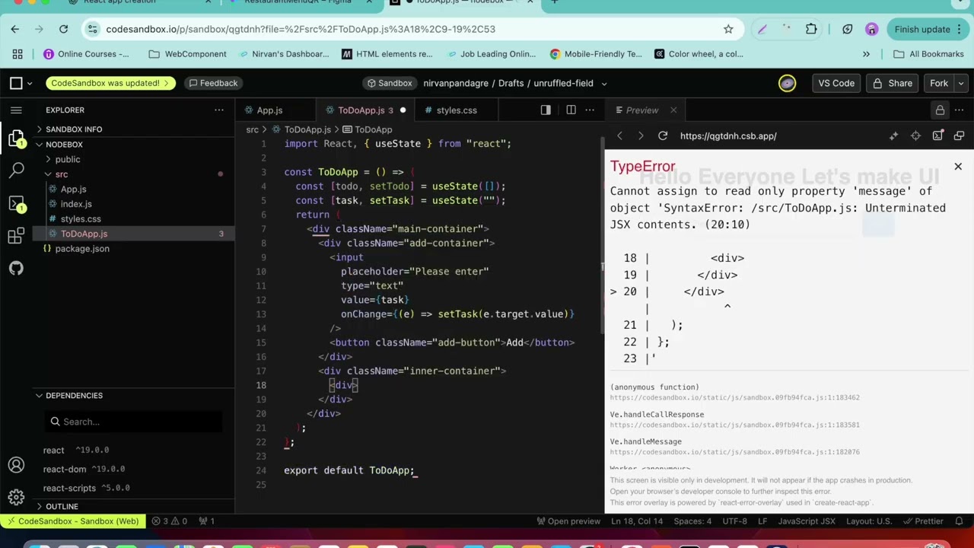Screen dimensions: 974x548
Task: Open the CodeSandbox logo menu
Action: pyautogui.click(x=20, y=83)
